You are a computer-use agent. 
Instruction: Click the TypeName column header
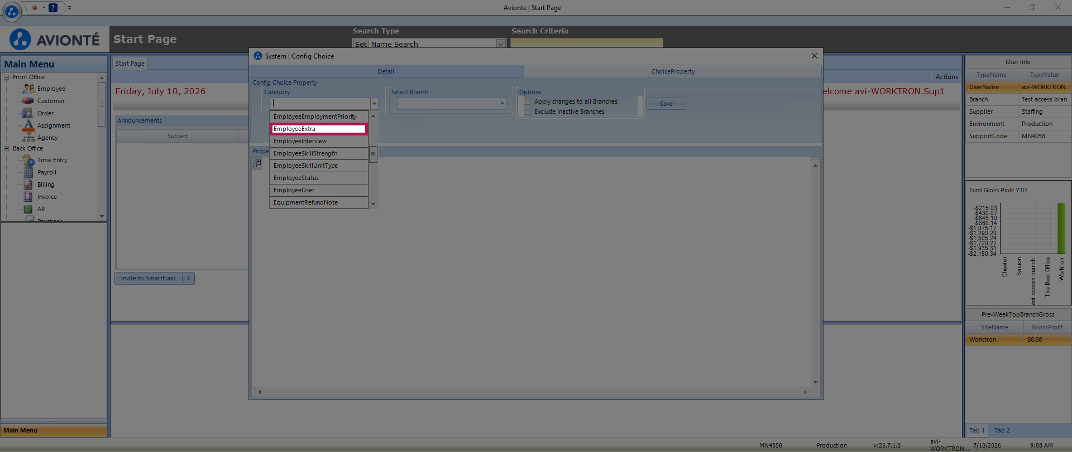coord(992,75)
